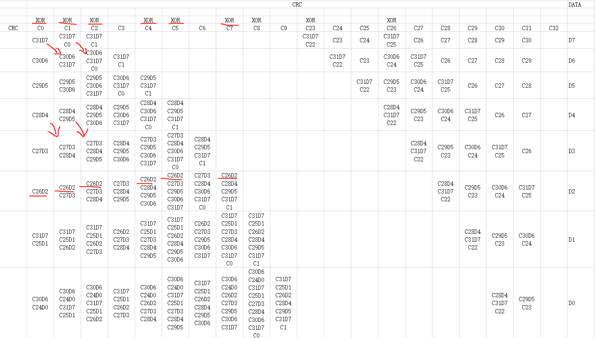Select the D0 data row label
The height and width of the screenshot is (338, 595).
(581, 303)
